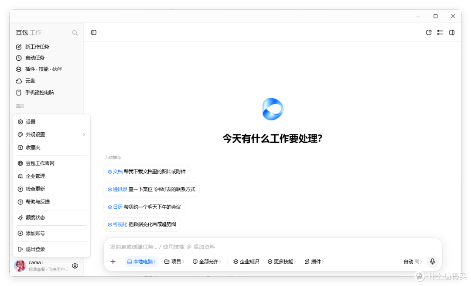This screenshot has width=471, height=286.
Task: Open the 全部允许 permission dropdown
Action: coord(207,262)
